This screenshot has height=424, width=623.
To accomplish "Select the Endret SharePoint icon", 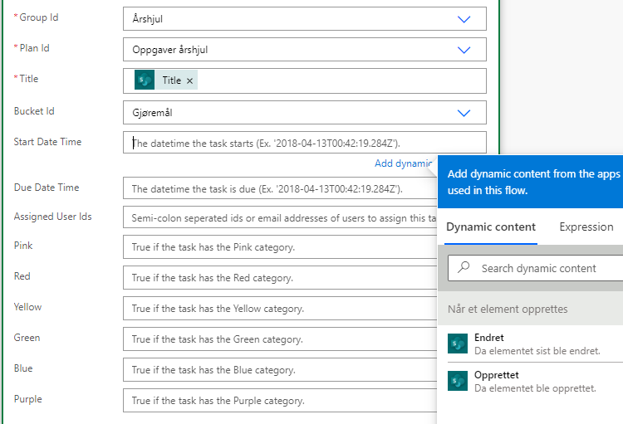I will click(458, 344).
